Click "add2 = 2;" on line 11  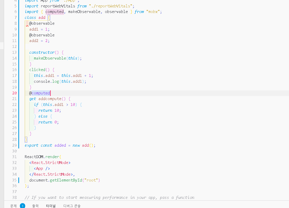(39, 41)
